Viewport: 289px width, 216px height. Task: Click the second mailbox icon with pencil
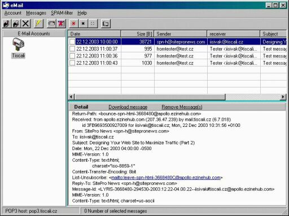point(16,24)
